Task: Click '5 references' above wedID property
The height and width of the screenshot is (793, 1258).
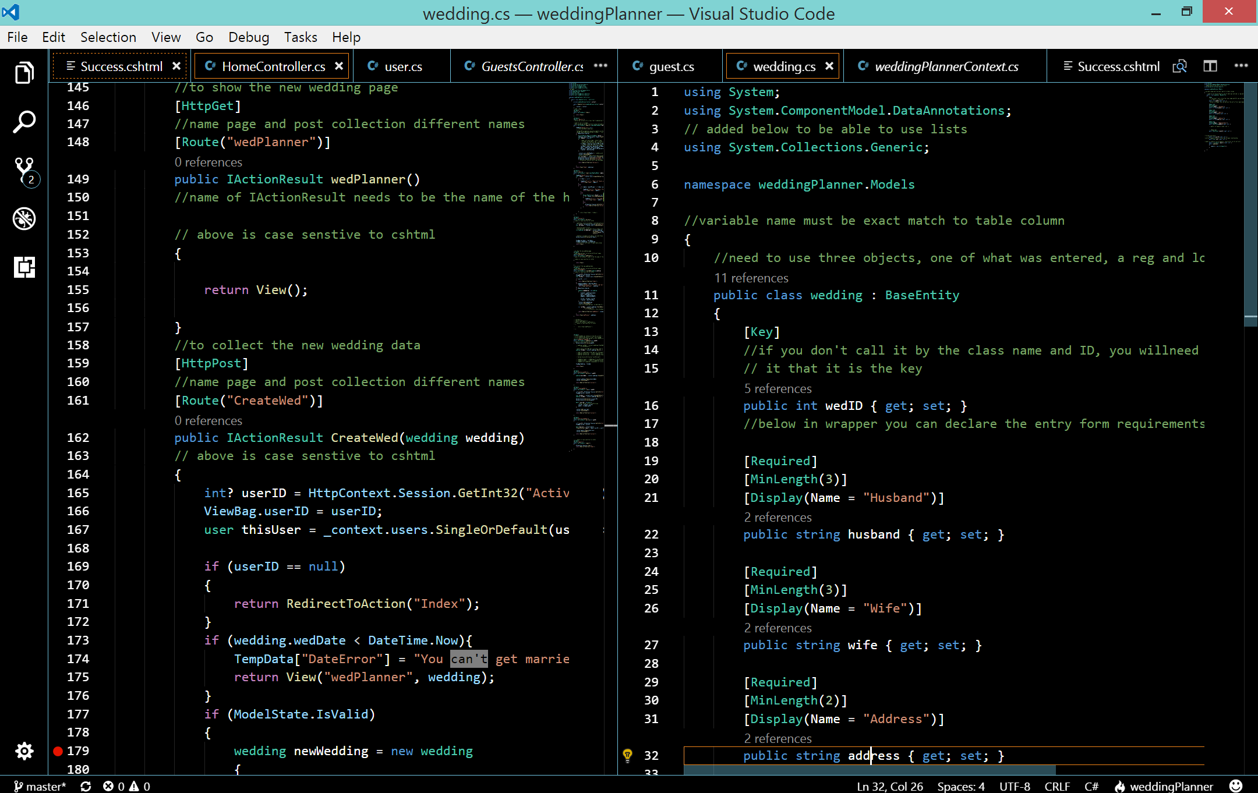Action: pos(778,388)
